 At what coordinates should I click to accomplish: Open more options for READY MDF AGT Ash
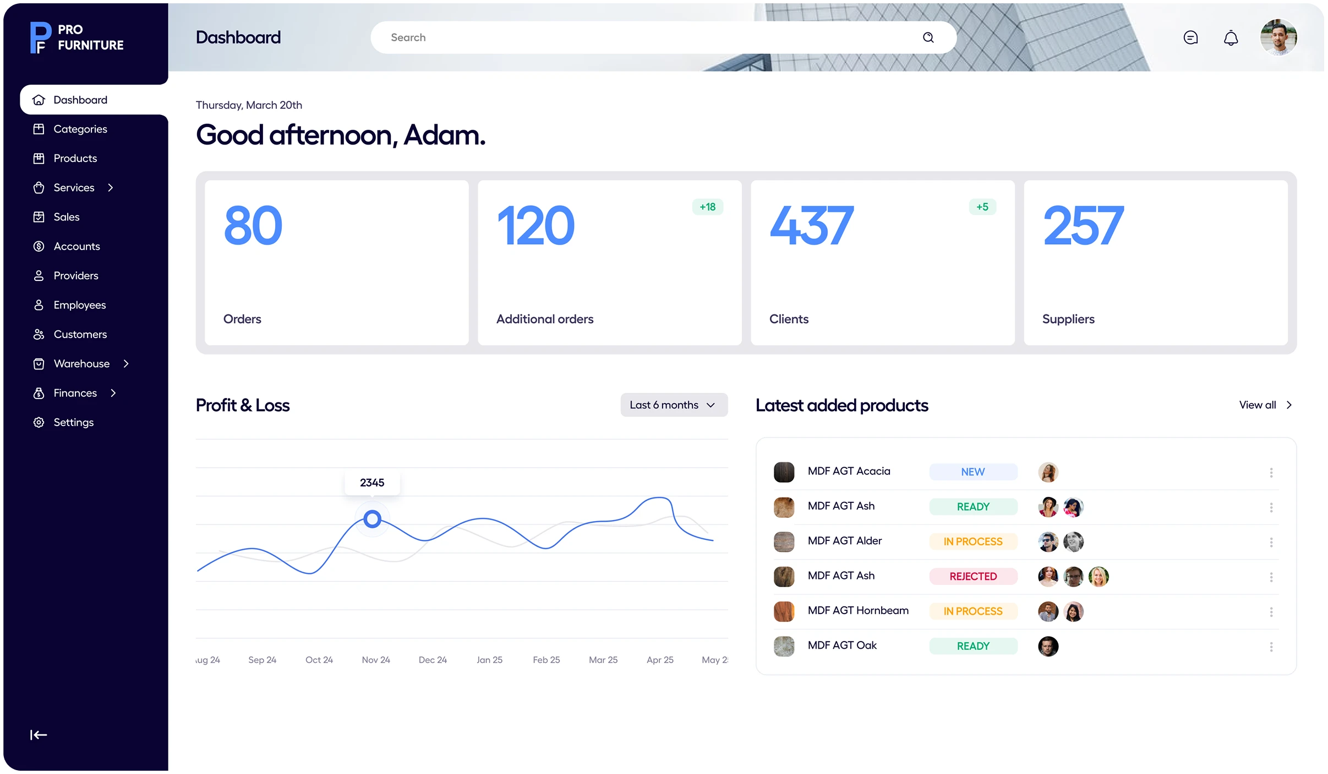point(1271,507)
